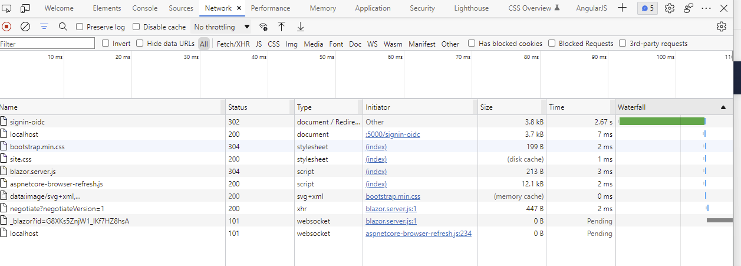This screenshot has height=266, width=741.
Task: Sort by the Size column header
Action: coord(512,107)
